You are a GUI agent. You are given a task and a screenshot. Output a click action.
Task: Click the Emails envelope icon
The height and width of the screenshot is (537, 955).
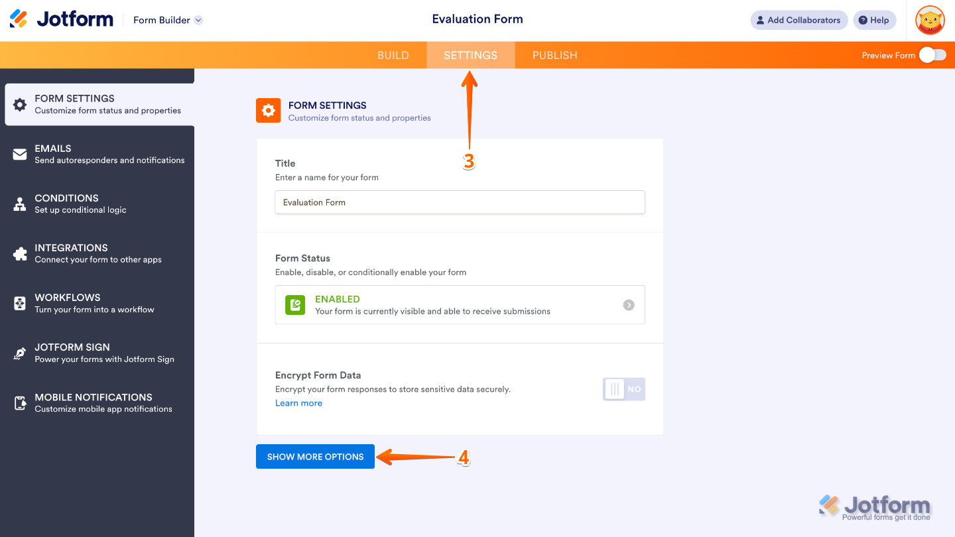tap(20, 154)
